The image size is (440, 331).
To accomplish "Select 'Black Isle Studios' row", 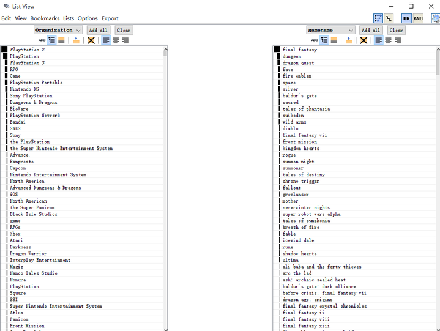I will tap(82, 214).
